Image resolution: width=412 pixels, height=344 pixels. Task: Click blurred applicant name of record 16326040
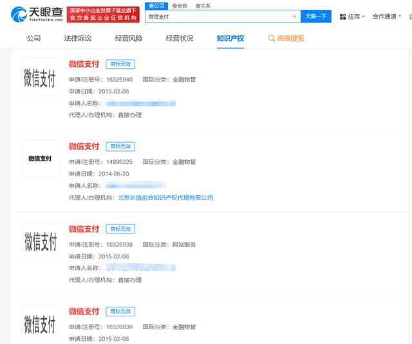(x=140, y=104)
